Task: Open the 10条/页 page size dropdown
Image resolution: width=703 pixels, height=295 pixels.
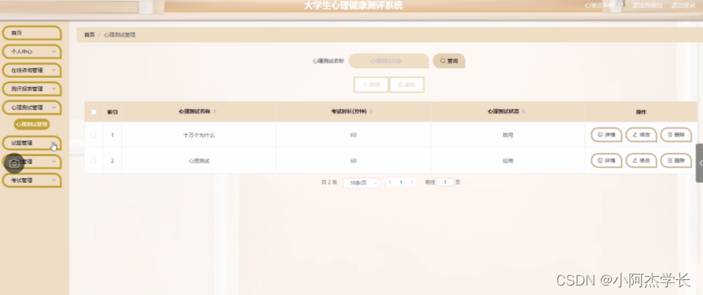Action: pyautogui.click(x=361, y=183)
